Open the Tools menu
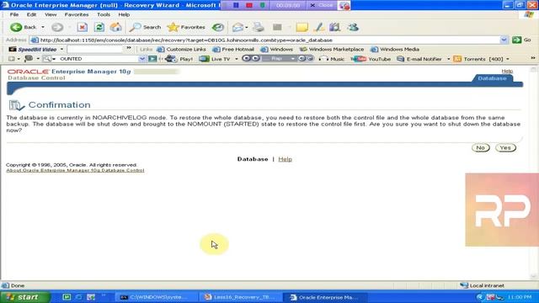539x303 pixels. pos(104,14)
